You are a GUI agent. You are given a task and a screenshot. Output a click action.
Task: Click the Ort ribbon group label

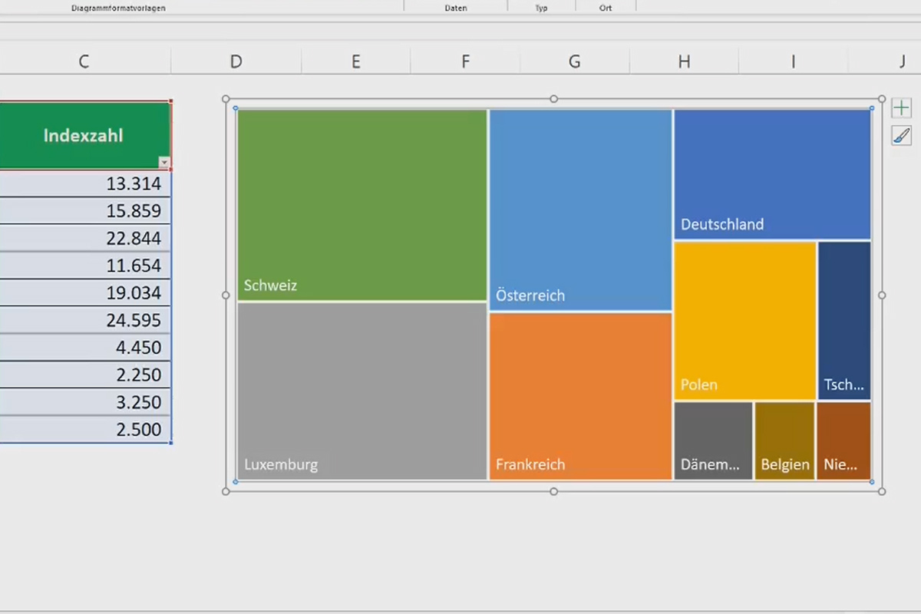coord(606,8)
